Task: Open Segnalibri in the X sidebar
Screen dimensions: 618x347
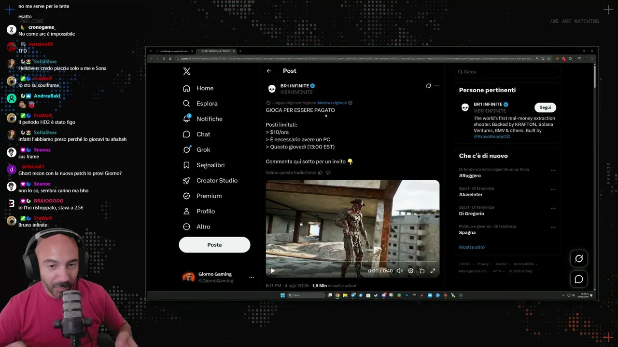Action: (x=204, y=165)
